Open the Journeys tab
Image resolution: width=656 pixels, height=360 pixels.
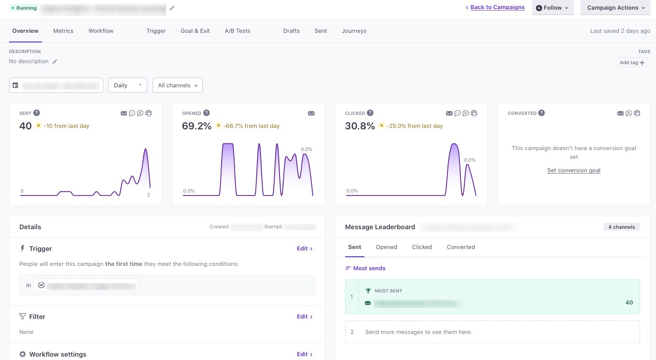click(354, 31)
